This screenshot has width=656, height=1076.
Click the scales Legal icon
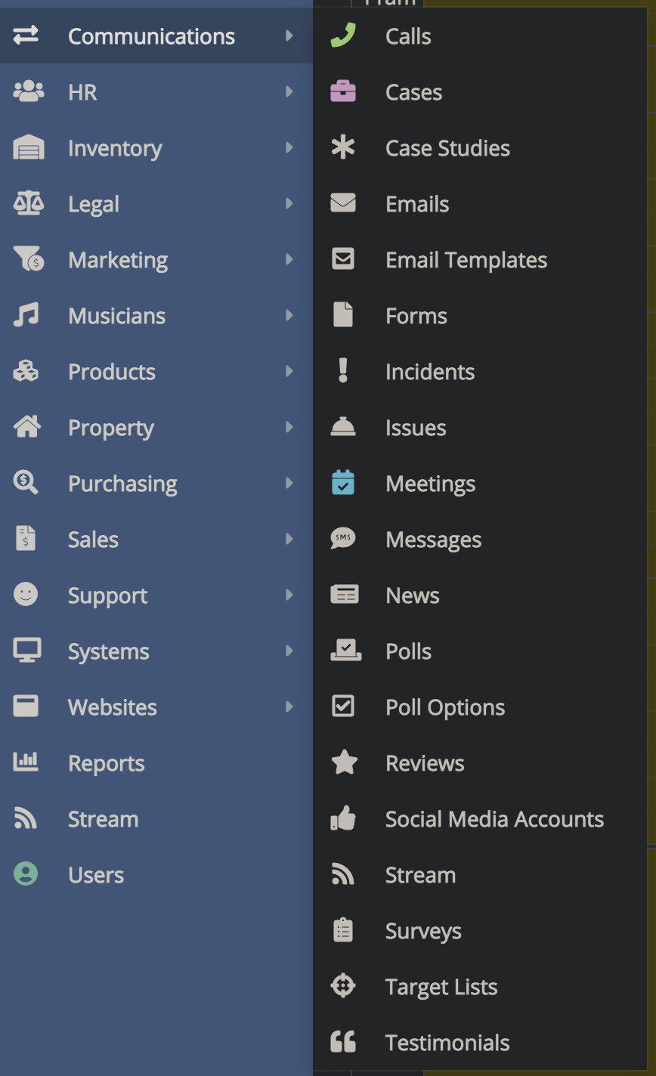click(28, 203)
